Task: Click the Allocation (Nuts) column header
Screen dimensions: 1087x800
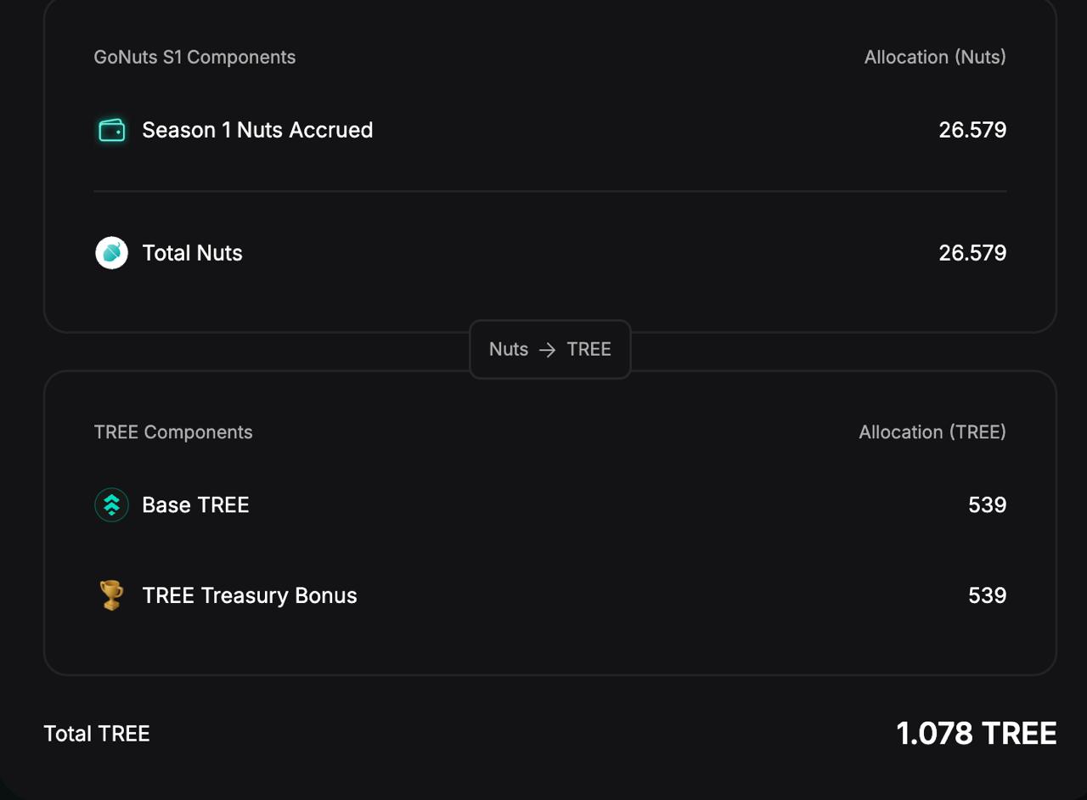Action: 935,57
